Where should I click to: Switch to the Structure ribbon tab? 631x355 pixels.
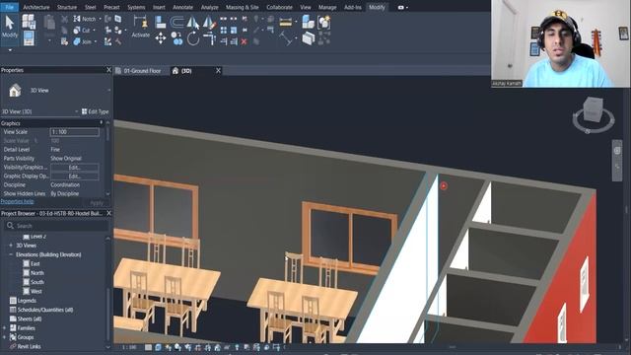click(x=67, y=7)
